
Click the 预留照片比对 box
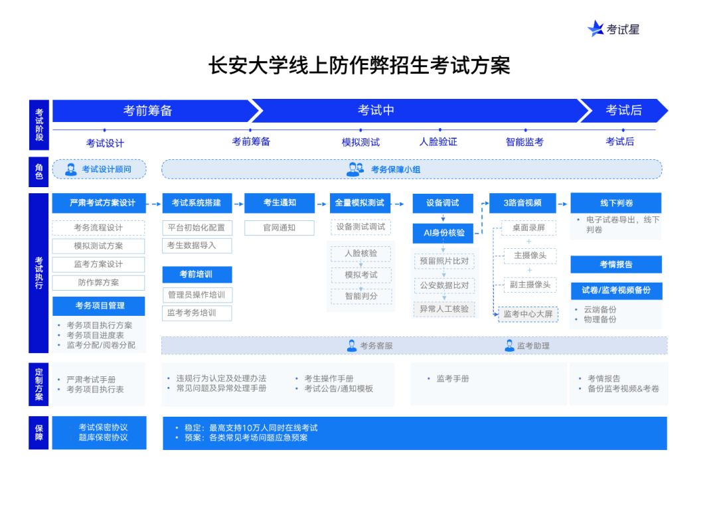[444, 261]
